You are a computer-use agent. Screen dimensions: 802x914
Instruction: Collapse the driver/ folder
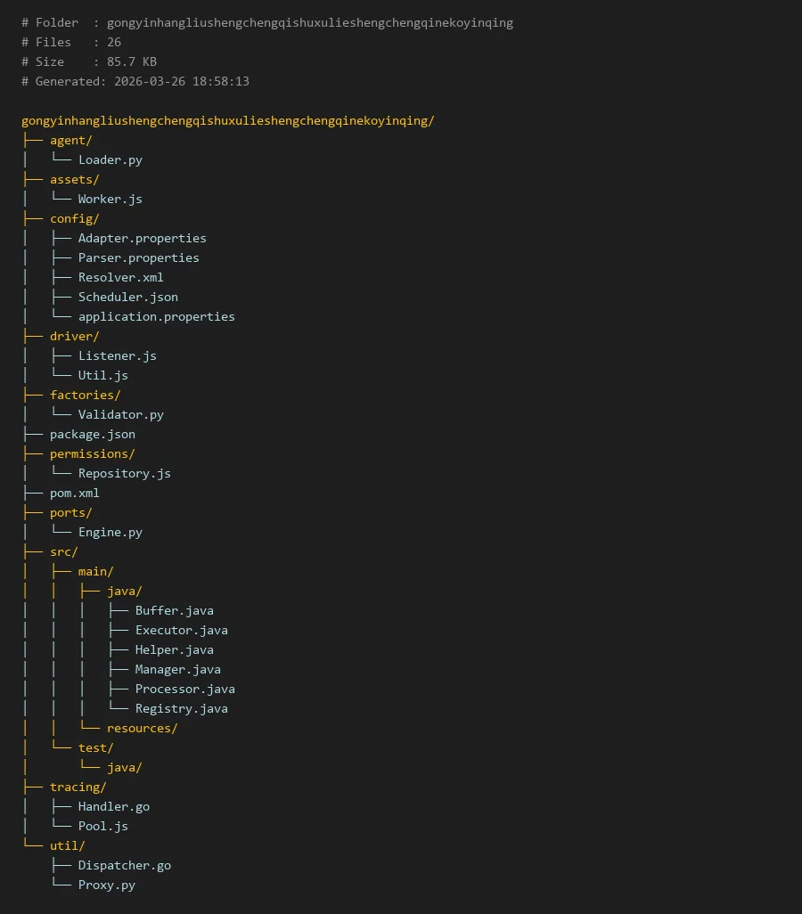coord(74,336)
